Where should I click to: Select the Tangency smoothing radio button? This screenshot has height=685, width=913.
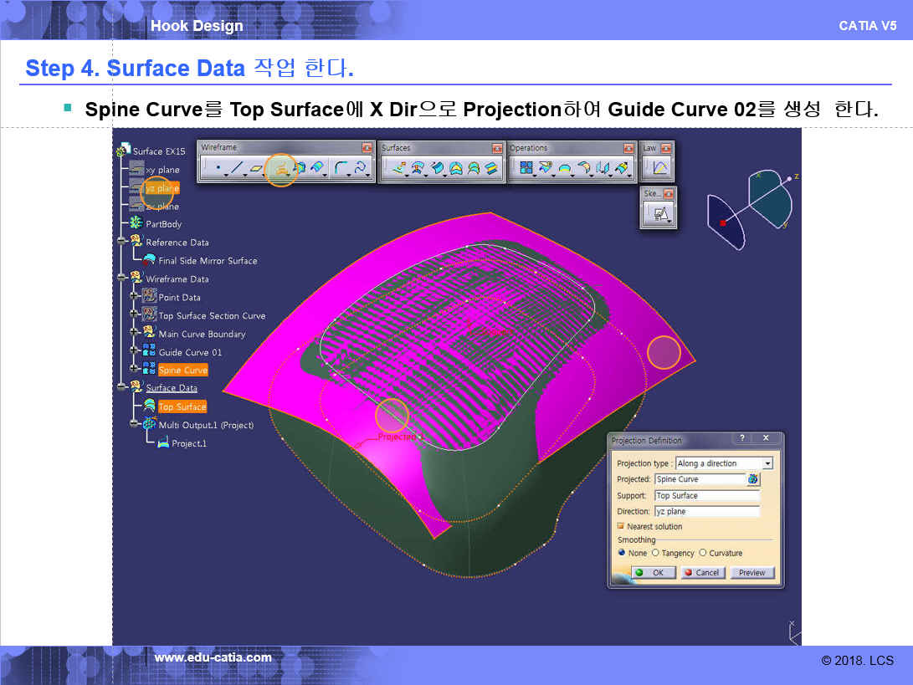(655, 553)
